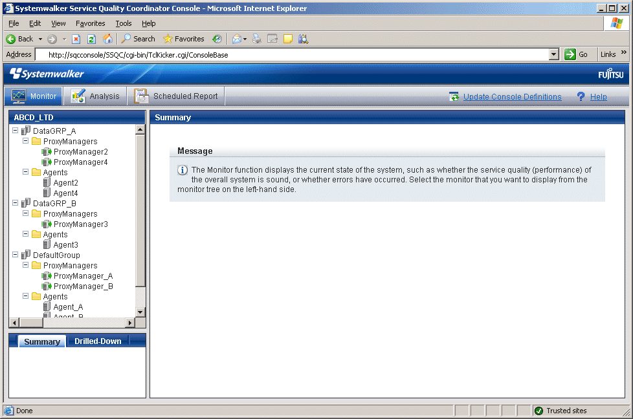
Task: Collapse the DataGRP_A tree node
Action: point(16,130)
